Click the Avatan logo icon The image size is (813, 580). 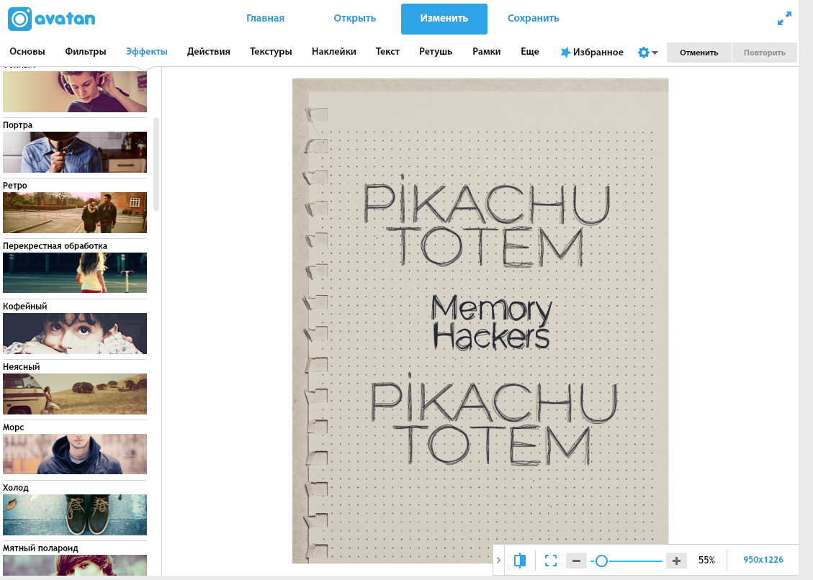[19, 19]
